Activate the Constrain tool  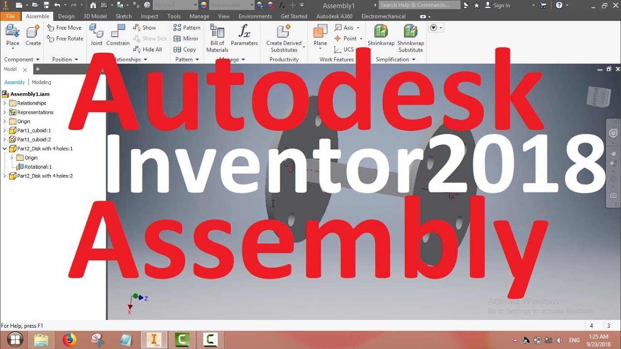[118, 36]
